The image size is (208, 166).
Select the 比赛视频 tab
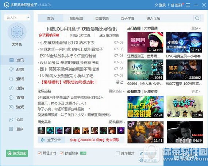(x=151, y=92)
